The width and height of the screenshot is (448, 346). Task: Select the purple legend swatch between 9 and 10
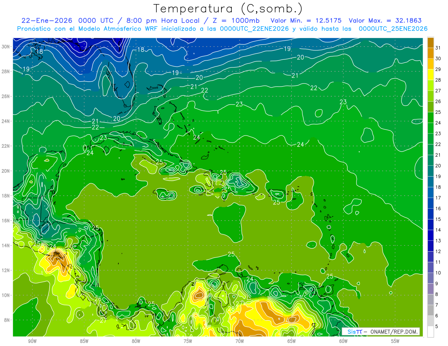click(x=430, y=278)
